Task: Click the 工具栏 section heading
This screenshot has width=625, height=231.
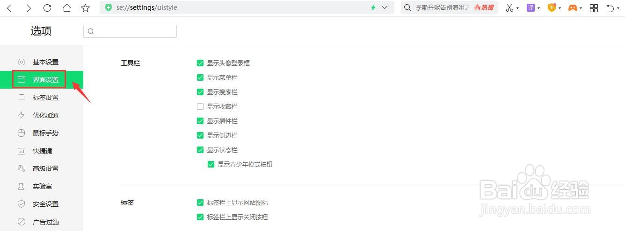Action: tap(131, 63)
